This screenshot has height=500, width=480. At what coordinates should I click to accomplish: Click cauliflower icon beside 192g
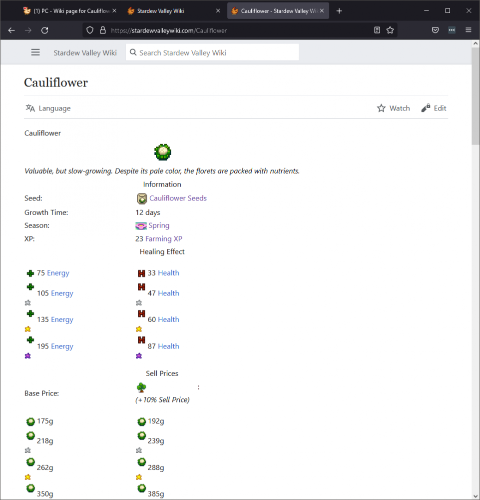[142, 422]
